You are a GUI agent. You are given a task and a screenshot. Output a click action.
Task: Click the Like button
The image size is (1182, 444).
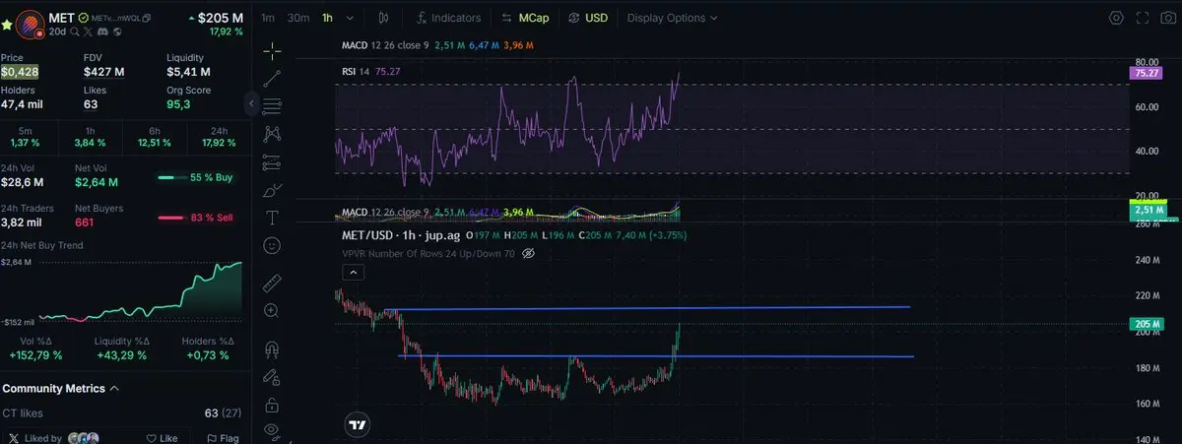coord(163,438)
